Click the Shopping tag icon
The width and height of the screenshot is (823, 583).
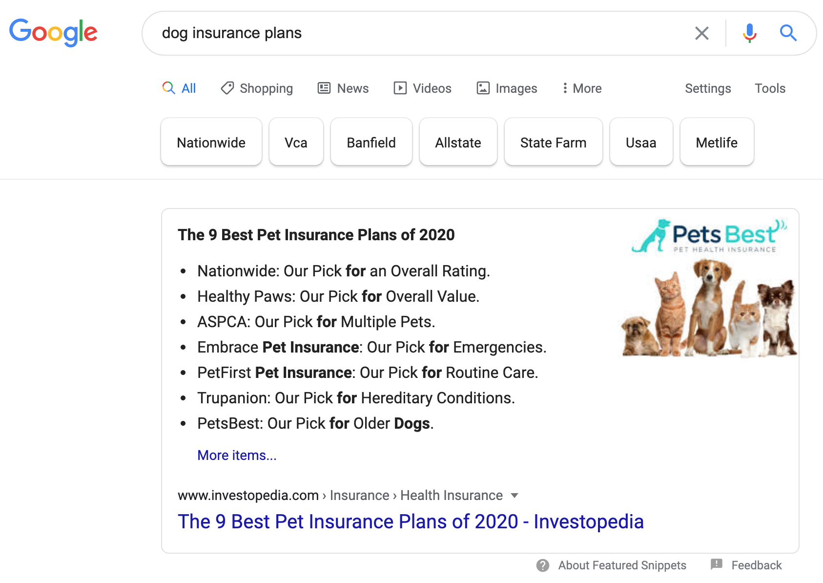pos(226,88)
